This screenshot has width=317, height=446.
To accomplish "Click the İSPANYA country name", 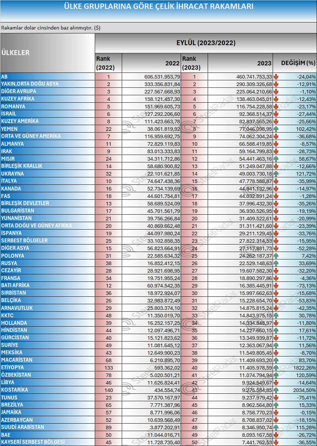I will pyautogui.click(x=48, y=233).
